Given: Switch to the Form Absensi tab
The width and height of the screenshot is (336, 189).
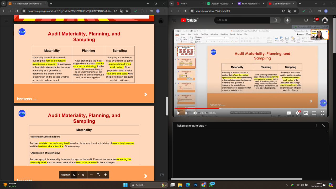Looking at the screenshot, I should click(250, 4).
